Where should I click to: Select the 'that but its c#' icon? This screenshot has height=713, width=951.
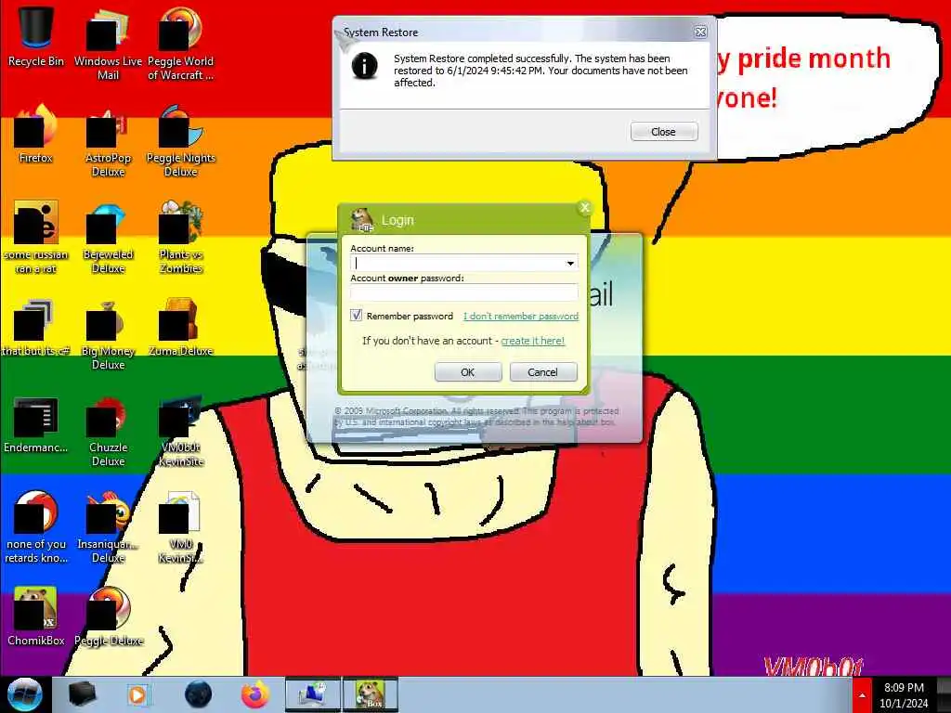point(36,328)
